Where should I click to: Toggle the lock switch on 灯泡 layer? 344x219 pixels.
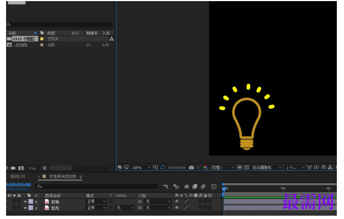tap(19, 201)
